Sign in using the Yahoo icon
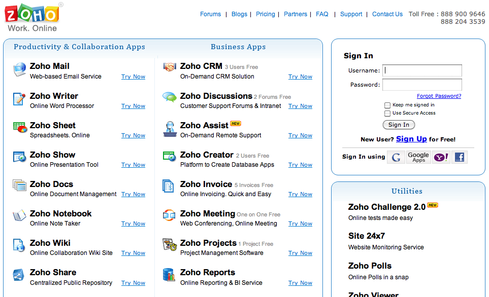The width and height of the screenshot is (489, 297). [x=441, y=157]
